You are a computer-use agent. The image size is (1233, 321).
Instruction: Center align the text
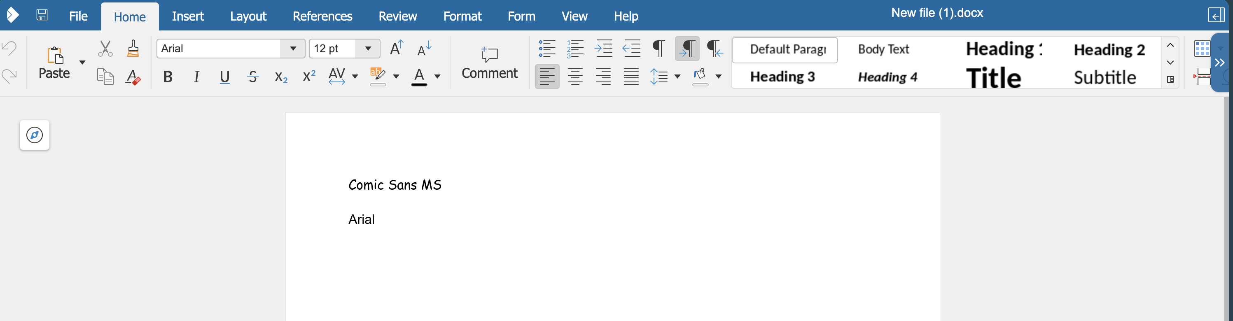pos(575,77)
